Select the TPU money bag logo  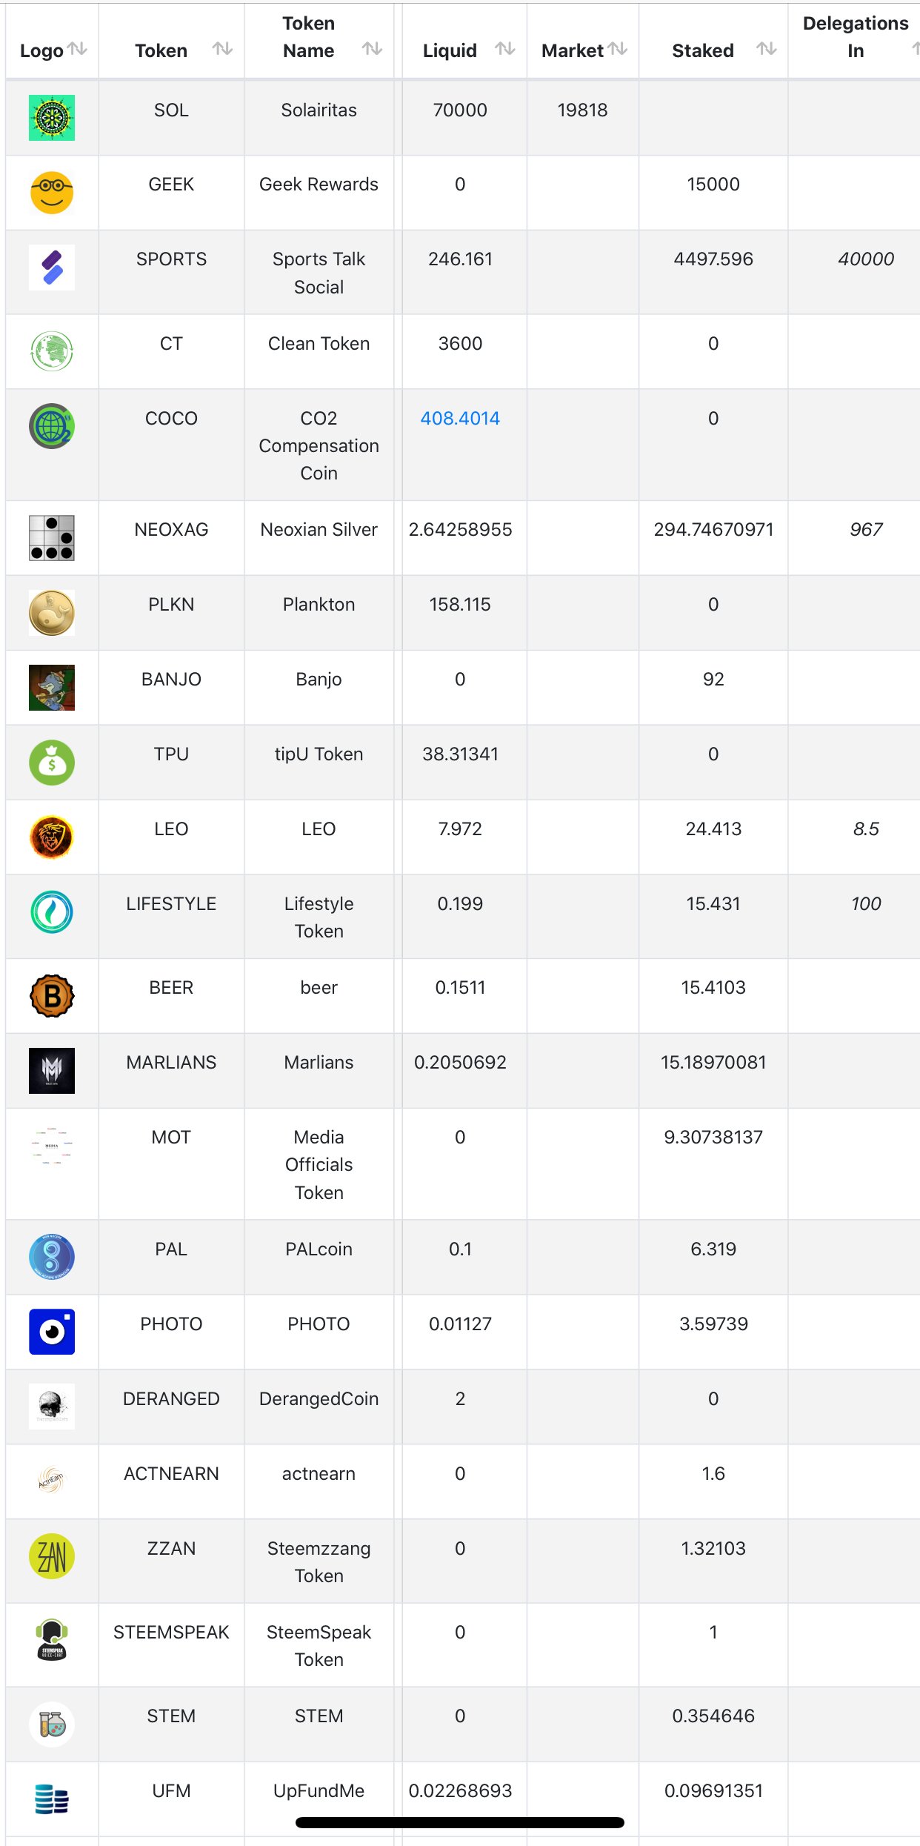pyautogui.click(x=52, y=763)
